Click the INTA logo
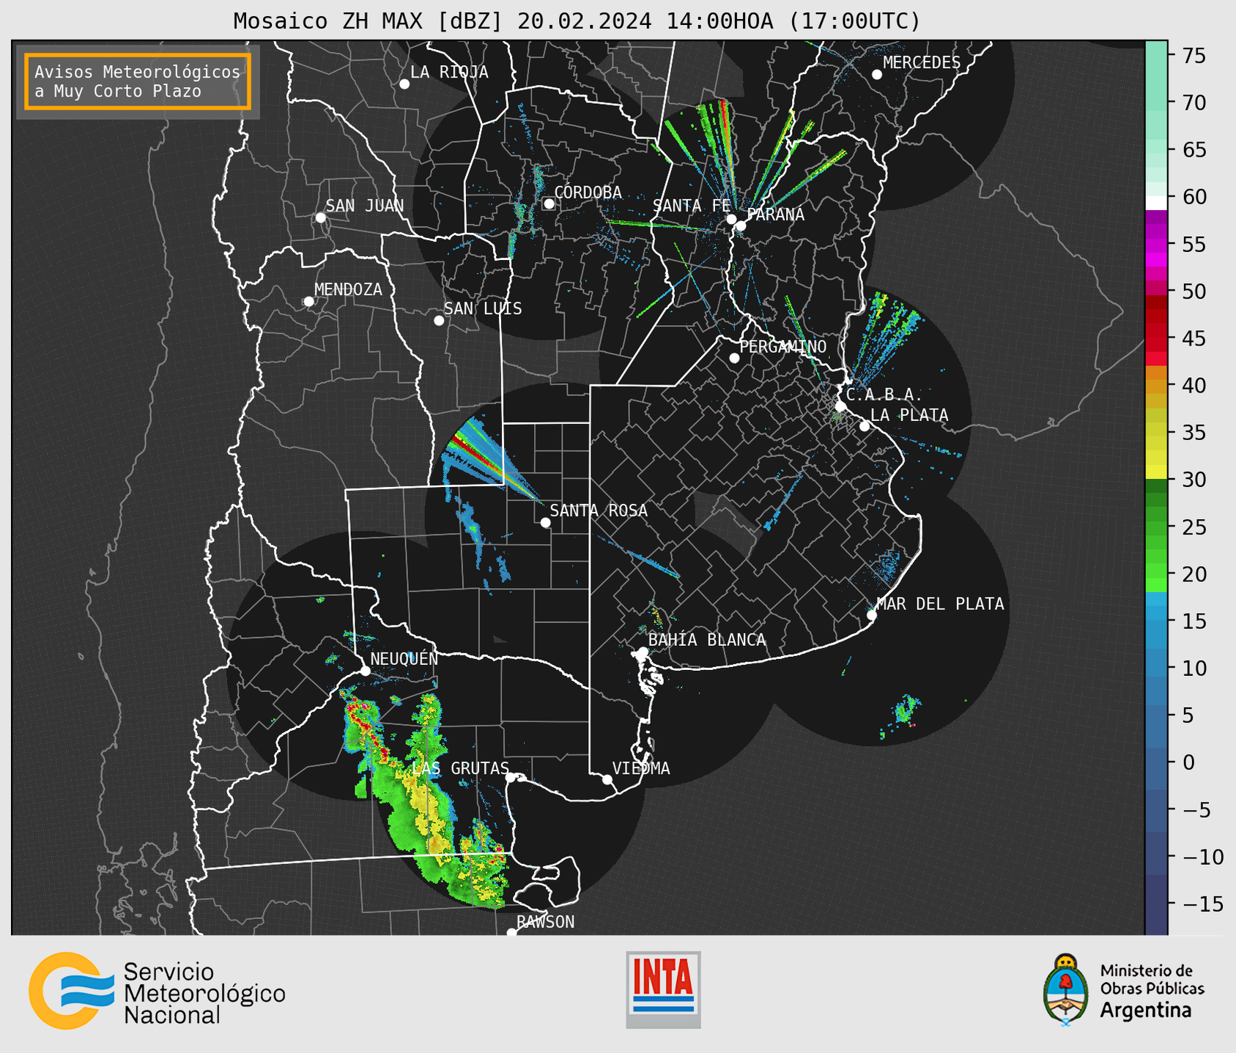1236x1053 pixels. coord(663,989)
